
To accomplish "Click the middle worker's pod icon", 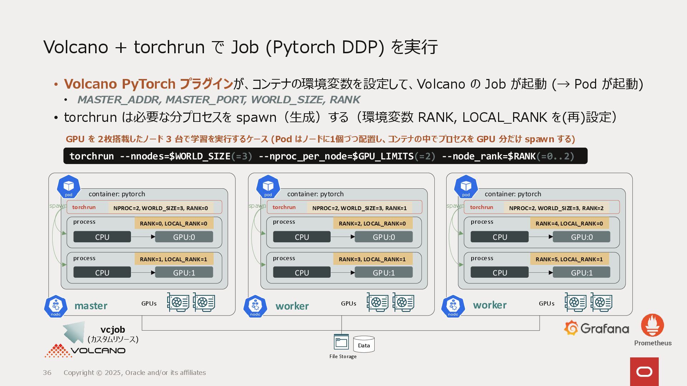I will click(x=268, y=187).
